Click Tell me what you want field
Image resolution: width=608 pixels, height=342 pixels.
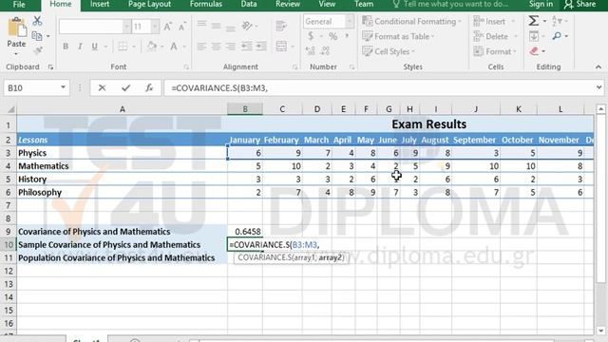(450, 4)
